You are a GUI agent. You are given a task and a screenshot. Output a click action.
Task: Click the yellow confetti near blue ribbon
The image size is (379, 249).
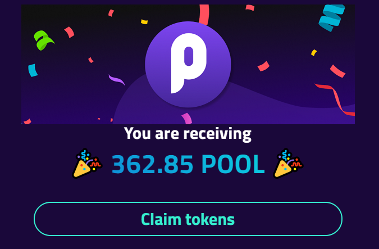click(x=314, y=52)
